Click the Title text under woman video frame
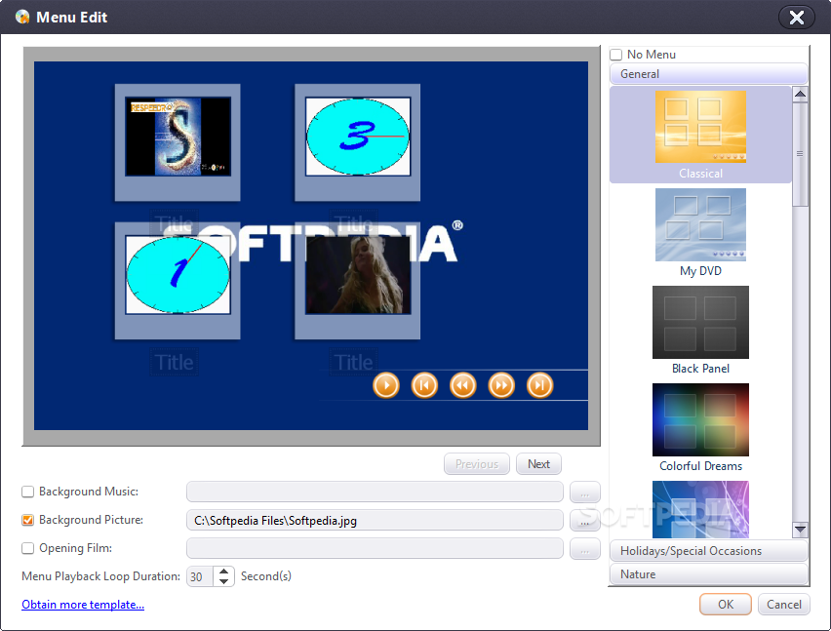Viewport: 831px width, 631px height. pos(353,363)
